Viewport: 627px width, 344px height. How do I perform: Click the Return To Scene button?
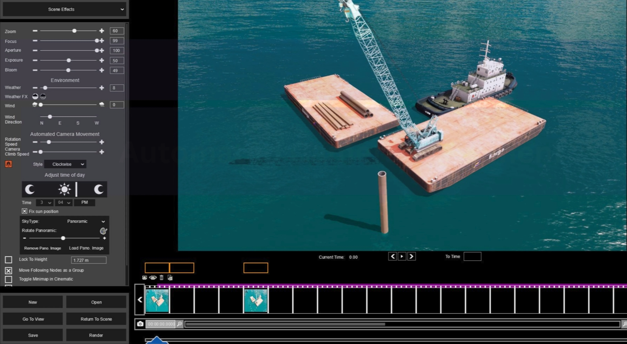click(96, 319)
